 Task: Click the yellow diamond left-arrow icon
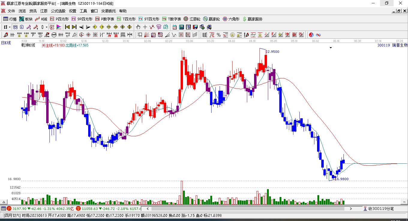tap(95, 27)
